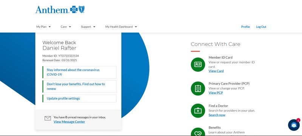
Task: Click the View Card link
Action: coord(216,71)
